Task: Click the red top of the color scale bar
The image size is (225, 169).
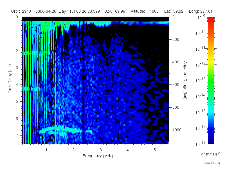Action: [x=211, y=20]
